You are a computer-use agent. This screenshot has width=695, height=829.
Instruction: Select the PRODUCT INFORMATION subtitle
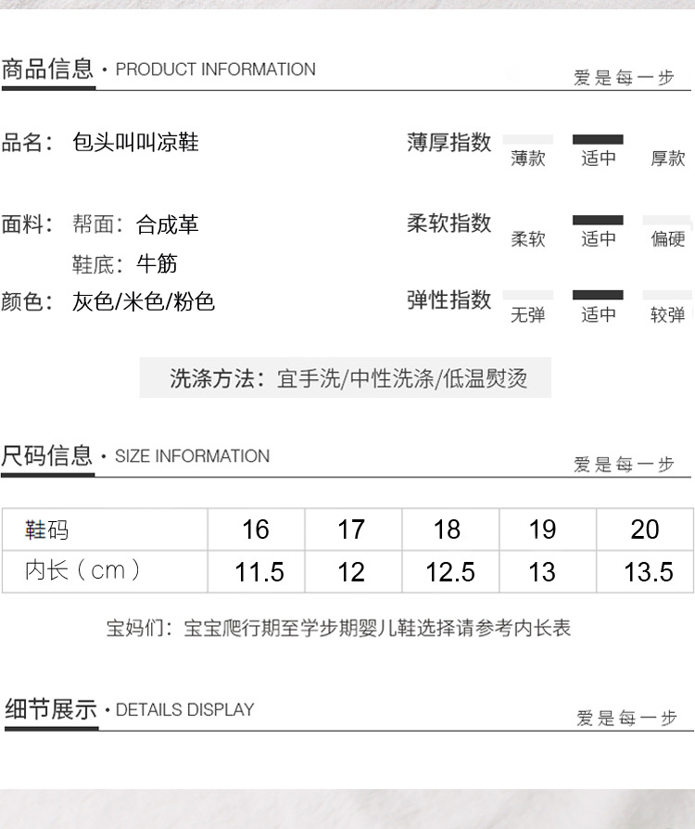pyautogui.click(x=215, y=70)
